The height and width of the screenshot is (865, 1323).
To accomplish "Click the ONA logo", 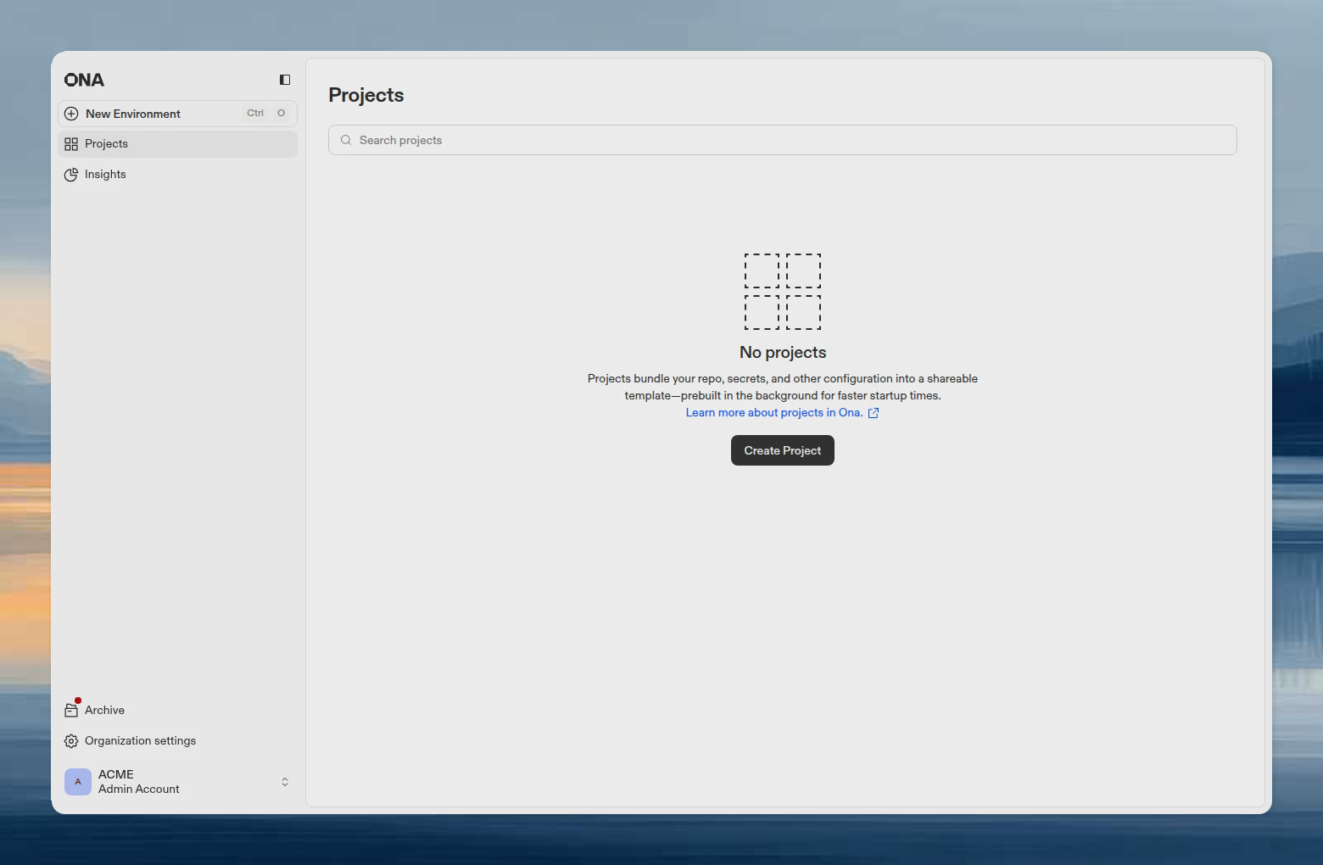I will pyautogui.click(x=84, y=79).
